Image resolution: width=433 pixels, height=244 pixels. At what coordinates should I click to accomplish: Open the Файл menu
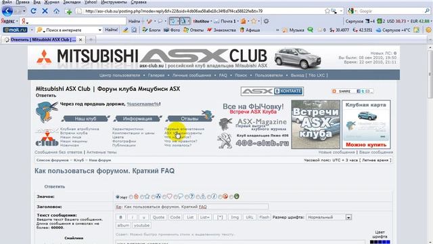(7, 2)
